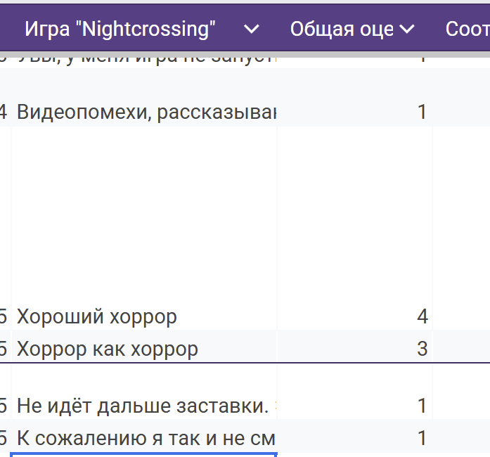
Task: Open the chevron next to Общая оце header
Action: (x=406, y=29)
